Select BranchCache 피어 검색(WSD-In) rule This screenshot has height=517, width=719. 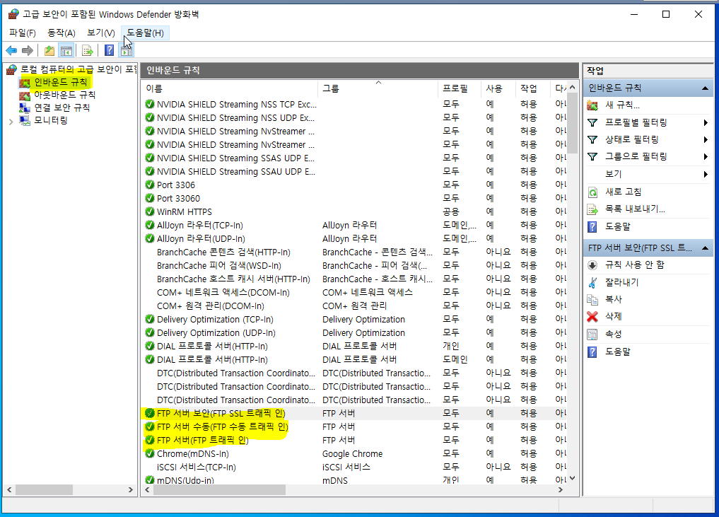354,266
